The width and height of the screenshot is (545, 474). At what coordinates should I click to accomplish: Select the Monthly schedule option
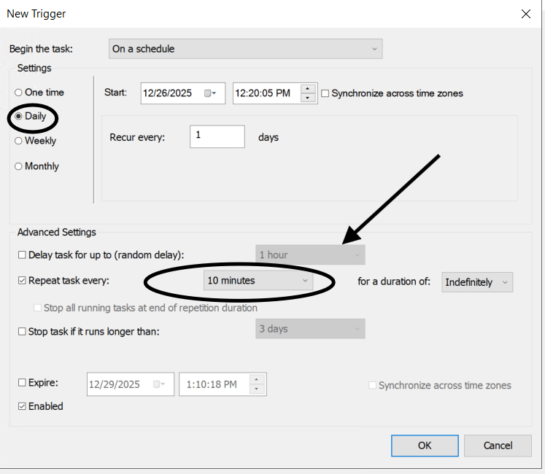coord(18,166)
